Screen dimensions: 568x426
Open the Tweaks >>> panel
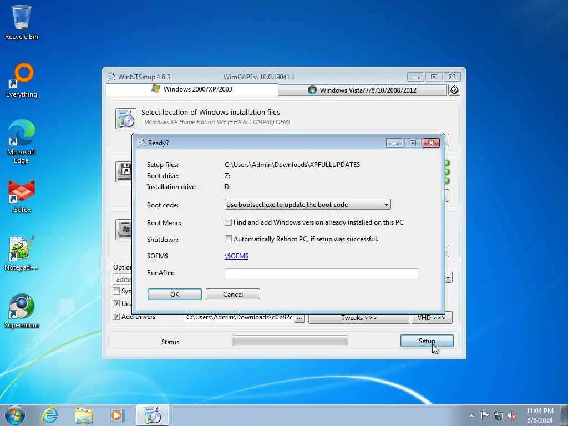coord(359,318)
